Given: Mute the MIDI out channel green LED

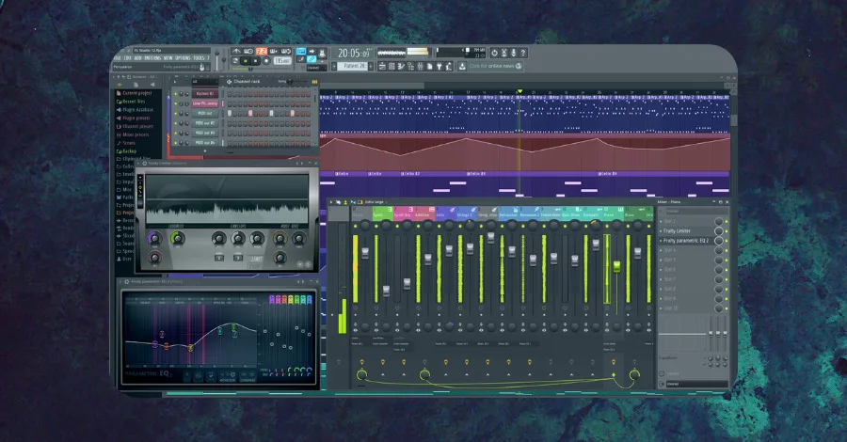Looking at the screenshot, I should pos(176,114).
